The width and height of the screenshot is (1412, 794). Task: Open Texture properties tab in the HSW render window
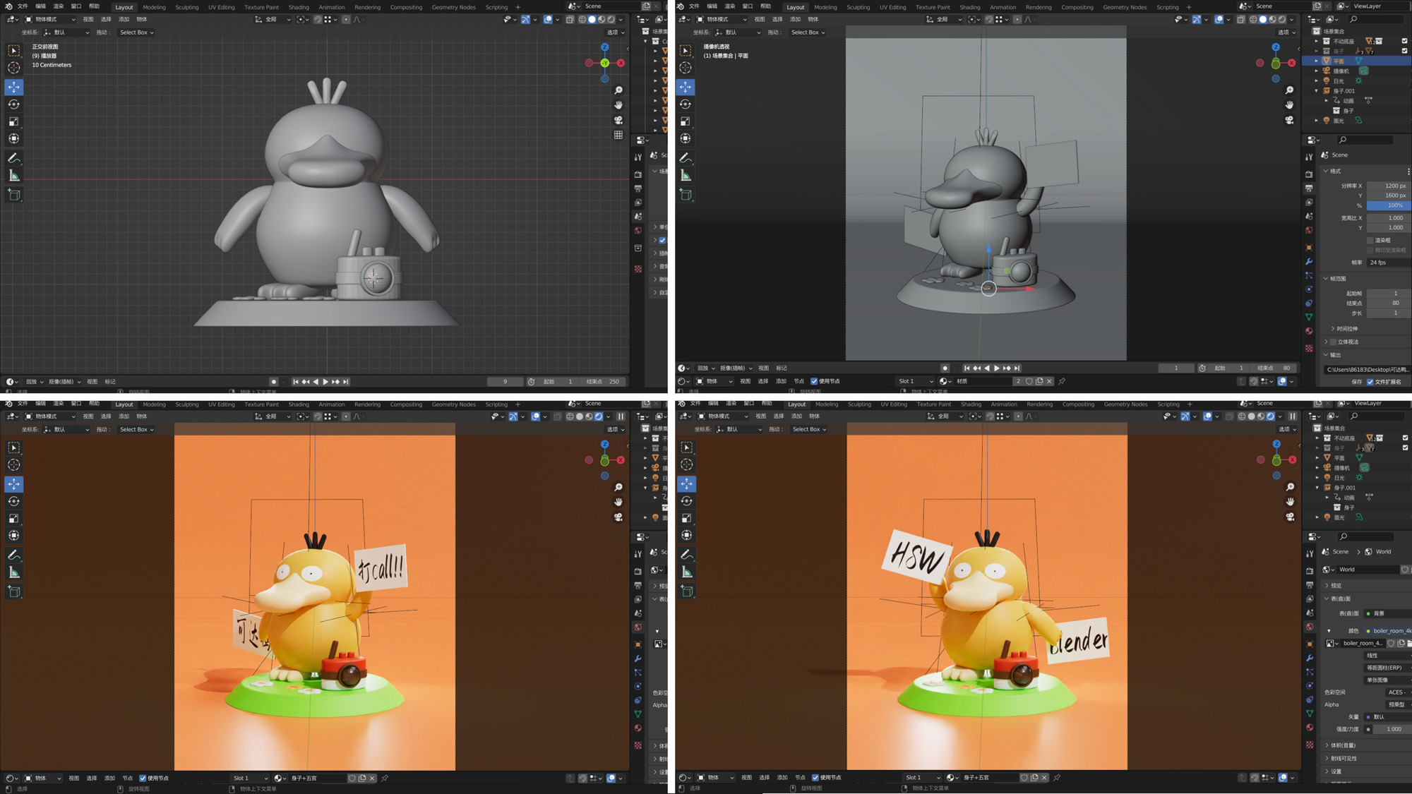[x=1310, y=745]
